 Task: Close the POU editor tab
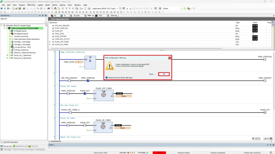pos(93,16)
